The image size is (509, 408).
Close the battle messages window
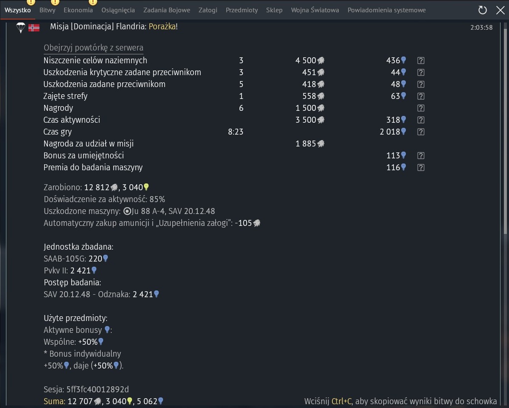(x=501, y=10)
